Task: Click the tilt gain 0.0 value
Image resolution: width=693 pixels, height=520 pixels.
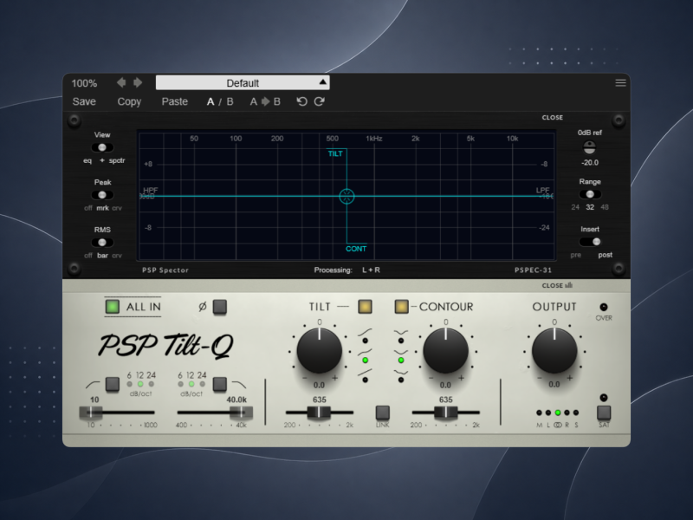Action: (319, 385)
